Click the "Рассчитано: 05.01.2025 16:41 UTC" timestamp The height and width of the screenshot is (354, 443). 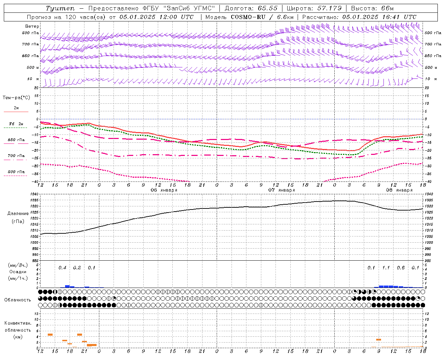pyautogui.click(x=359, y=17)
